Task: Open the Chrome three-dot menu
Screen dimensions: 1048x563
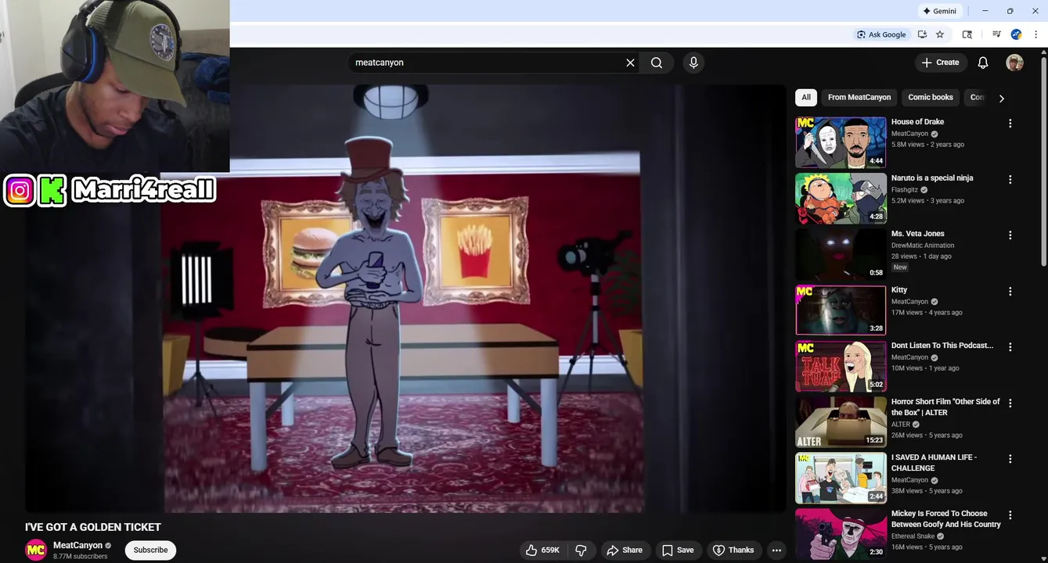Action: (x=1035, y=34)
